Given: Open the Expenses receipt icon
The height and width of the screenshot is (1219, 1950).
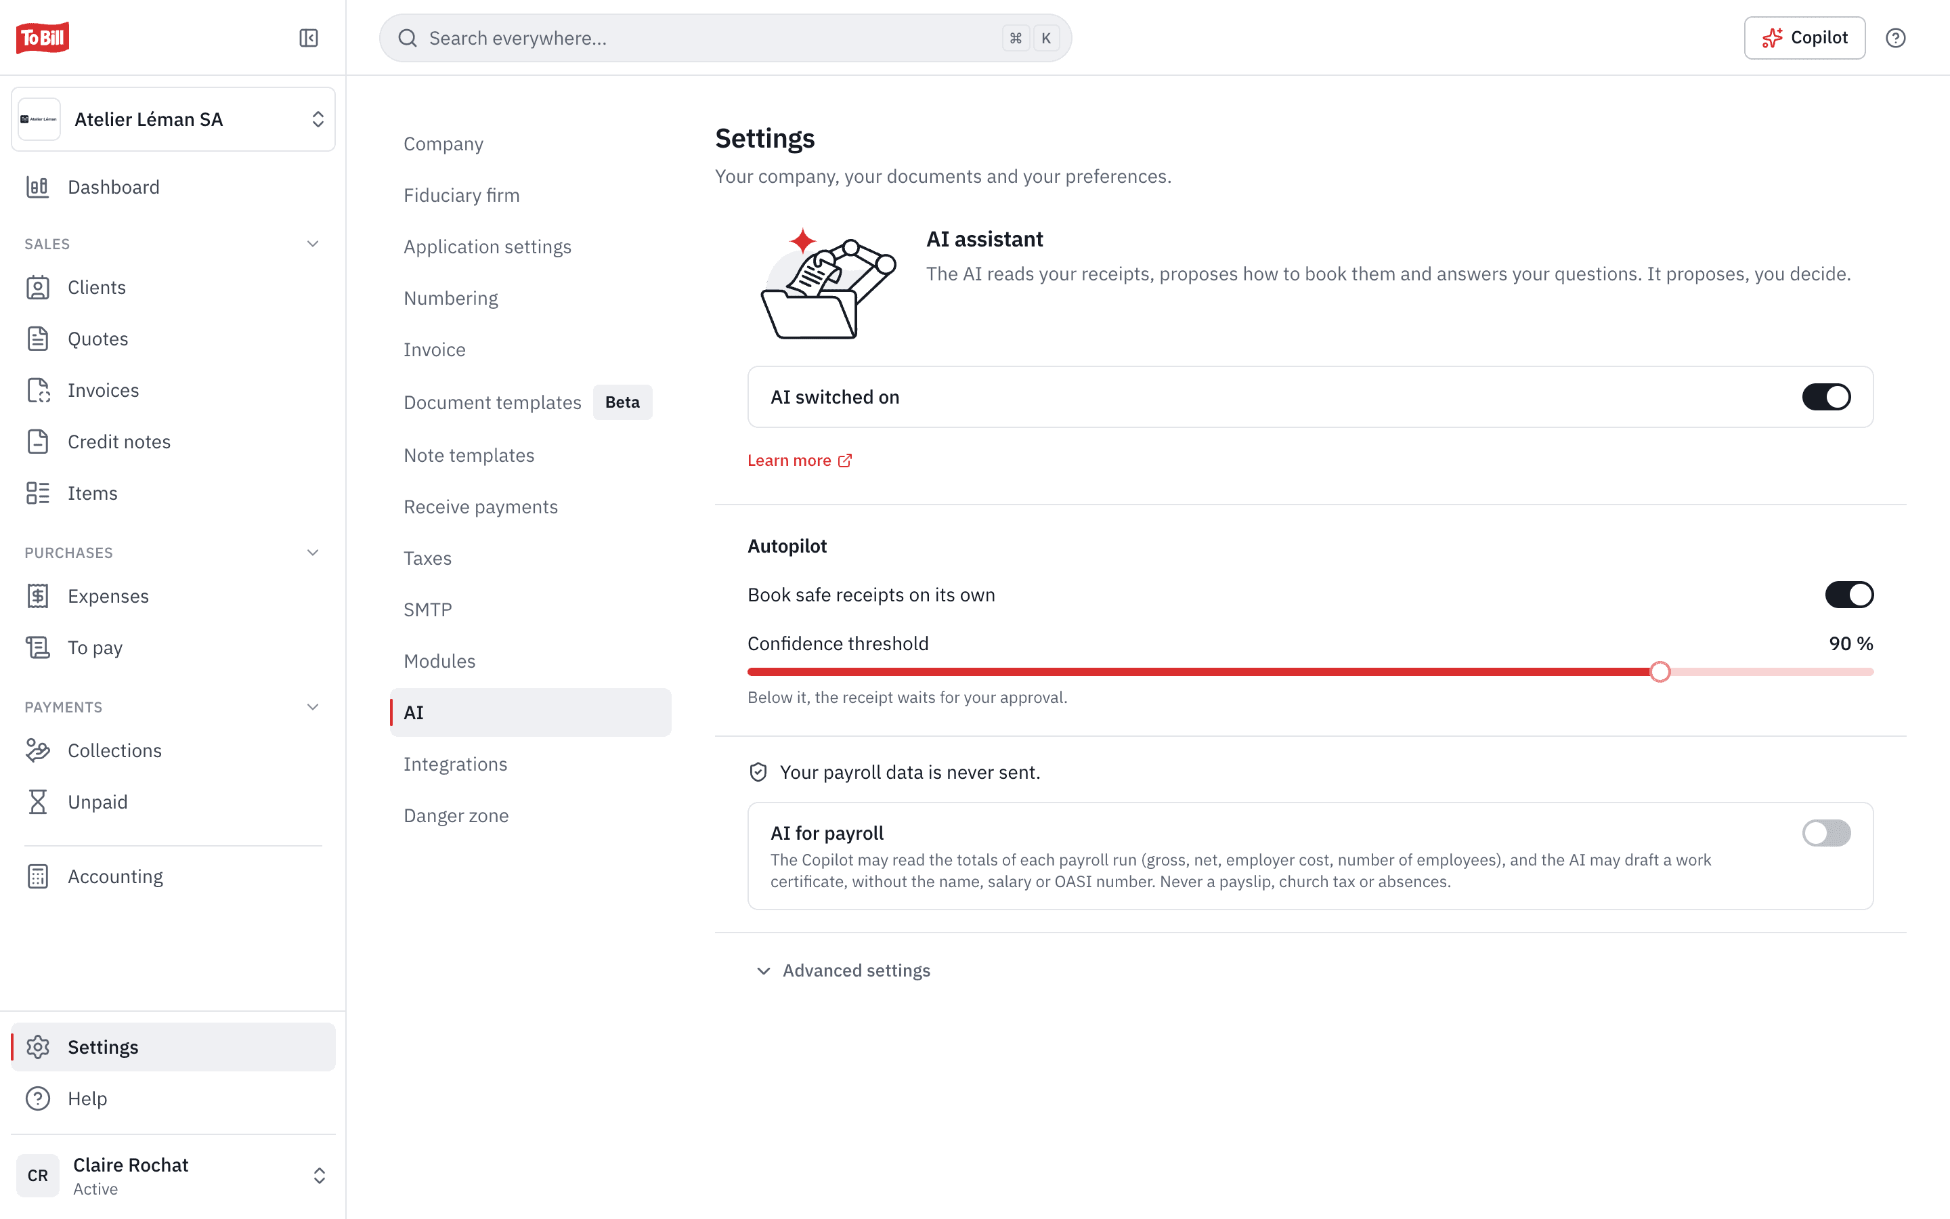Looking at the screenshot, I should (38, 596).
